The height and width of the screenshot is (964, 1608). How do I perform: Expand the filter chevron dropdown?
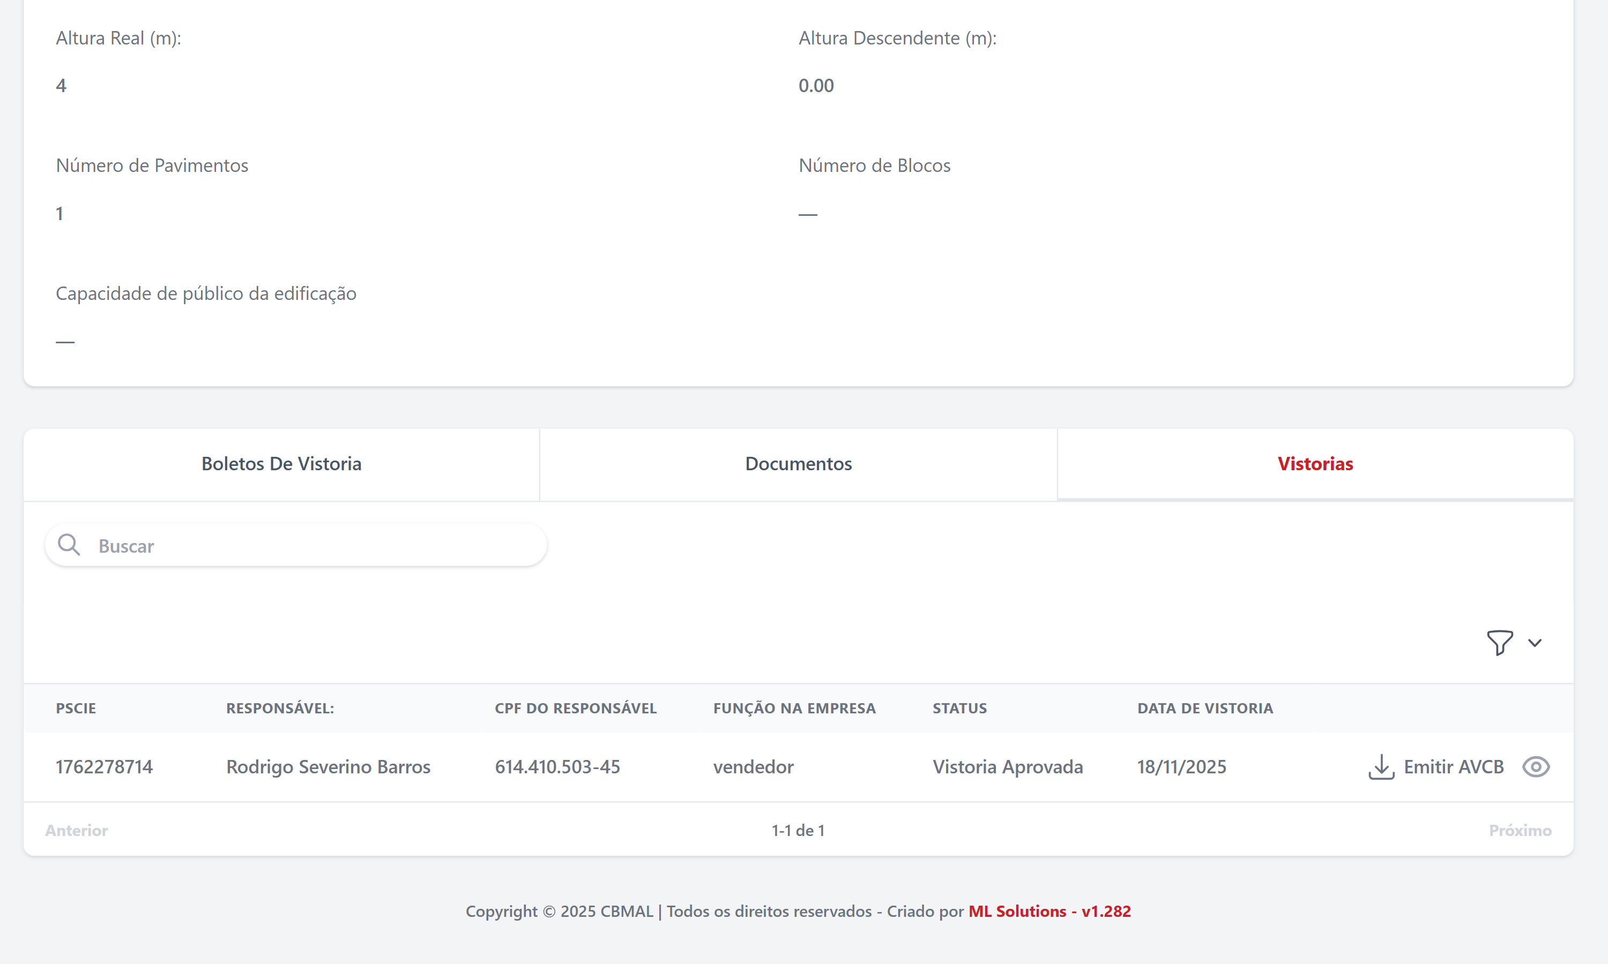point(1535,643)
